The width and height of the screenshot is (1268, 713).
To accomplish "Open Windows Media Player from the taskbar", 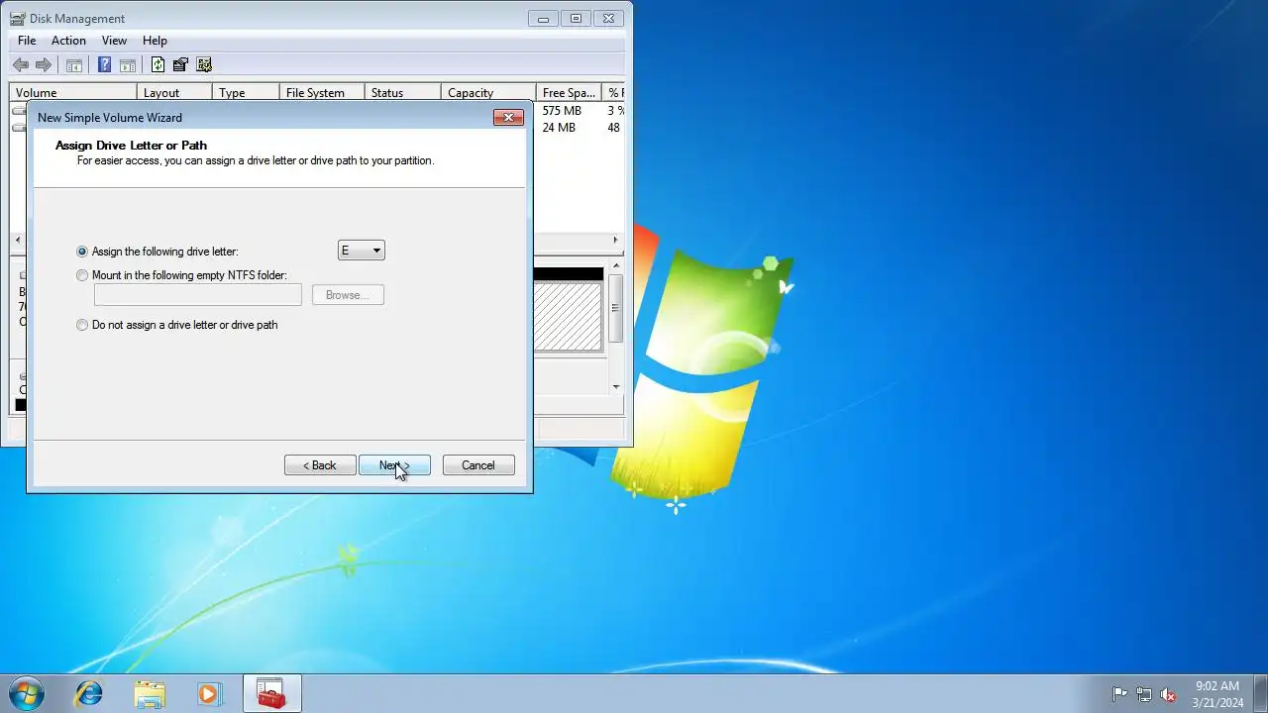I will [x=209, y=693].
